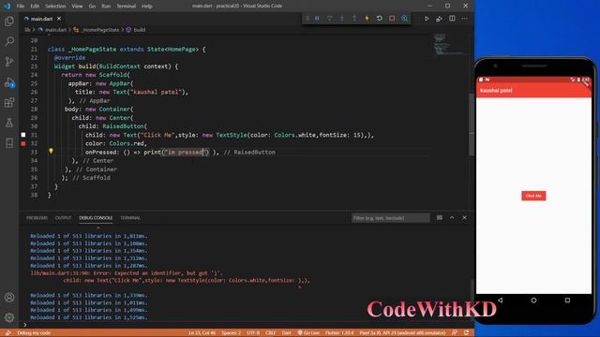This screenshot has height=337, width=600.
Task: Open the File menu
Action: tap(21, 6)
